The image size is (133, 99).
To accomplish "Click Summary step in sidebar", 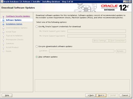I will [10, 43].
